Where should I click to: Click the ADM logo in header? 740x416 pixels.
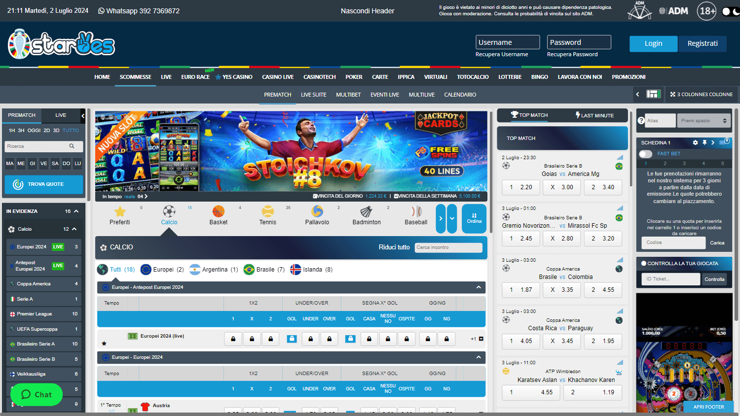click(x=673, y=11)
